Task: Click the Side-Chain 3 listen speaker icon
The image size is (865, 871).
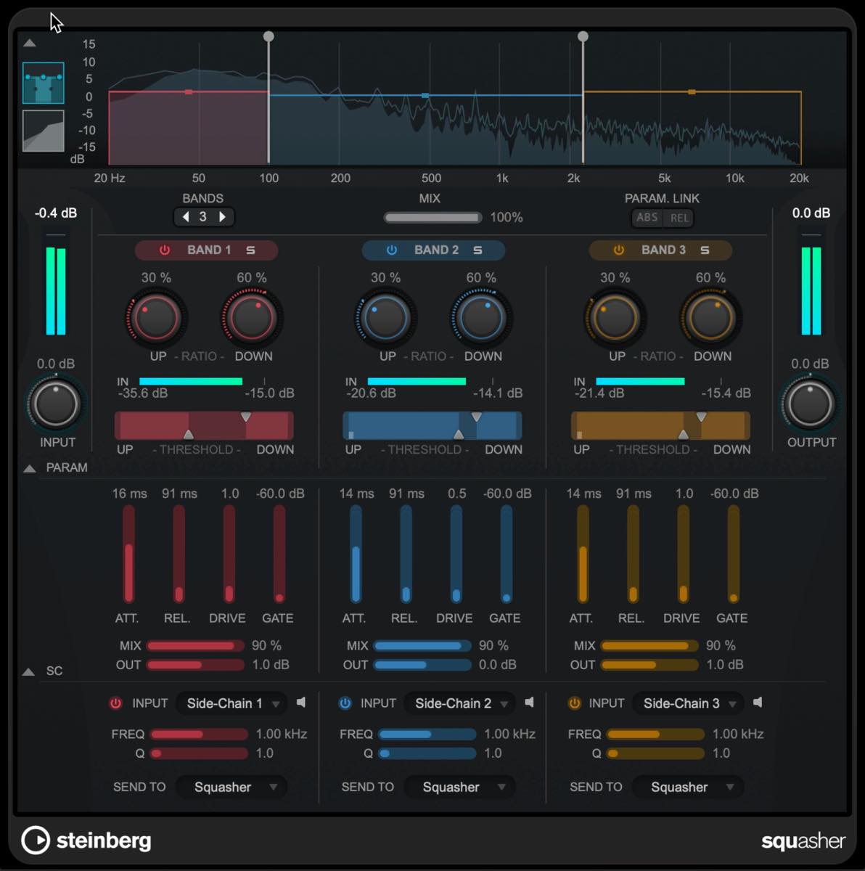Action: (x=758, y=703)
